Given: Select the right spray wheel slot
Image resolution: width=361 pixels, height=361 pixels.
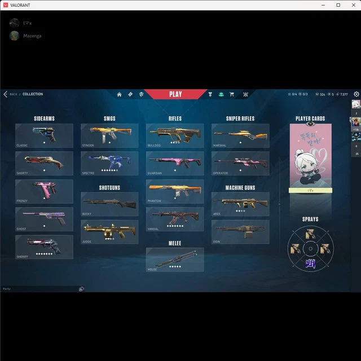Looking at the screenshot, I should coord(325,249).
